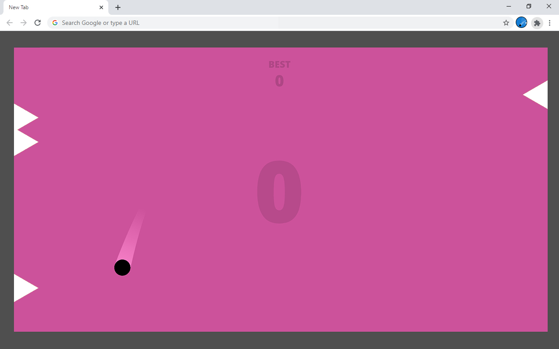Click the BEST label at the top
The height and width of the screenshot is (349, 559).
coord(279,64)
